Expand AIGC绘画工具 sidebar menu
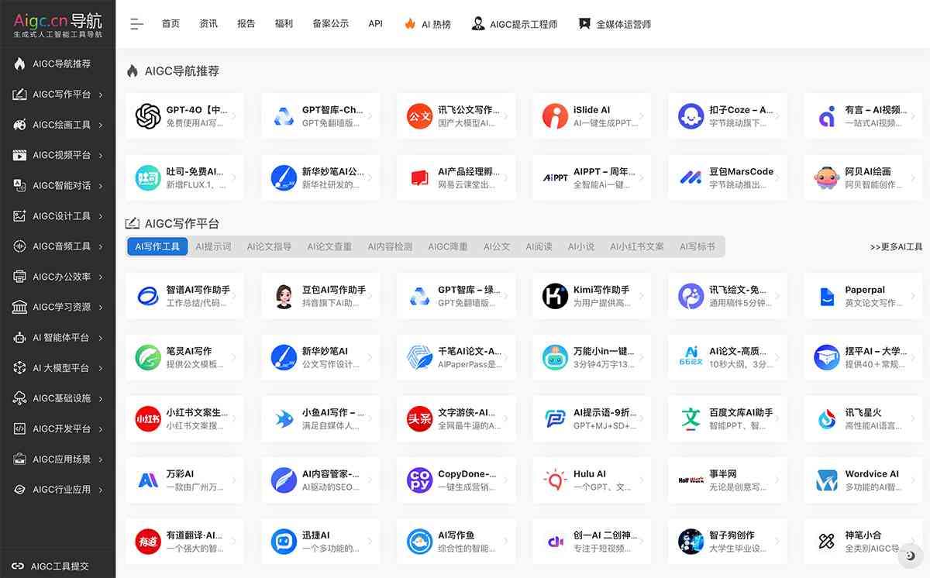The width and height of the screenshot is (930, 578). point(57,125)
